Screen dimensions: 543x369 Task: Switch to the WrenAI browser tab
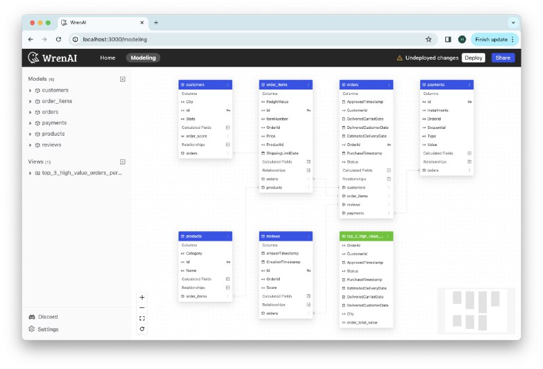103,22
